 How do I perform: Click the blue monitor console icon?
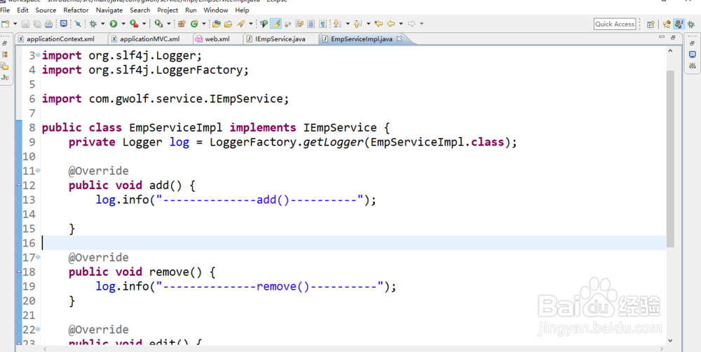click(x=64, y=24)
